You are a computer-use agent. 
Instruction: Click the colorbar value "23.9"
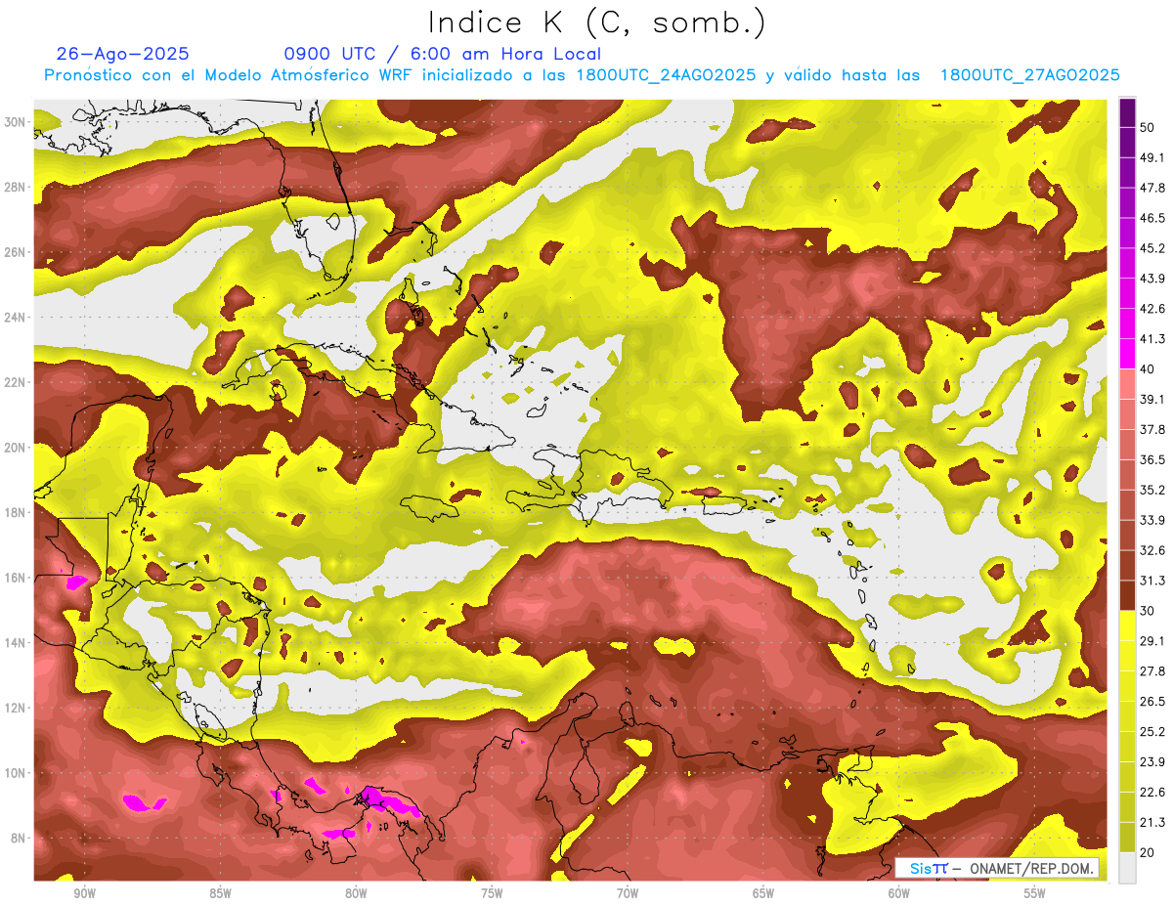pyautogui.click(x=1152, y=761)
